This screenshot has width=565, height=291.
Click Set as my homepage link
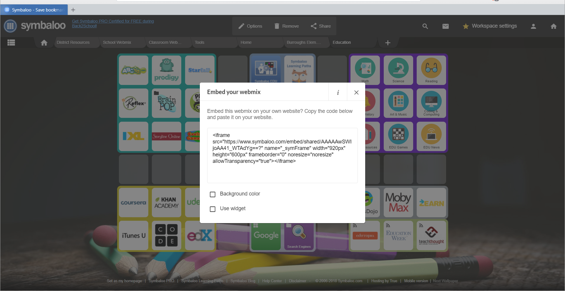pyautogui.click(x=124, y=281)
